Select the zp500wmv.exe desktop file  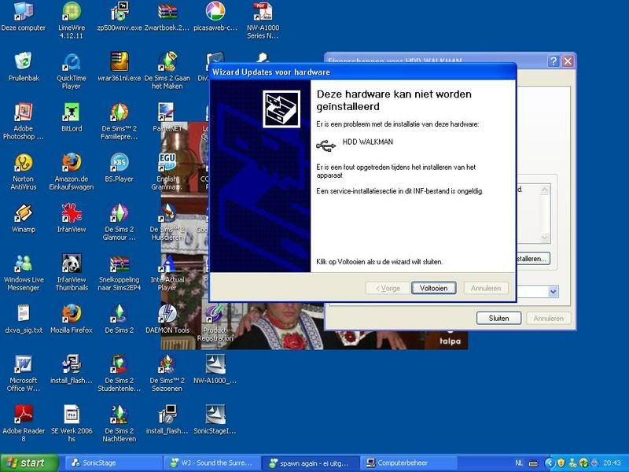tap(120, 16)
